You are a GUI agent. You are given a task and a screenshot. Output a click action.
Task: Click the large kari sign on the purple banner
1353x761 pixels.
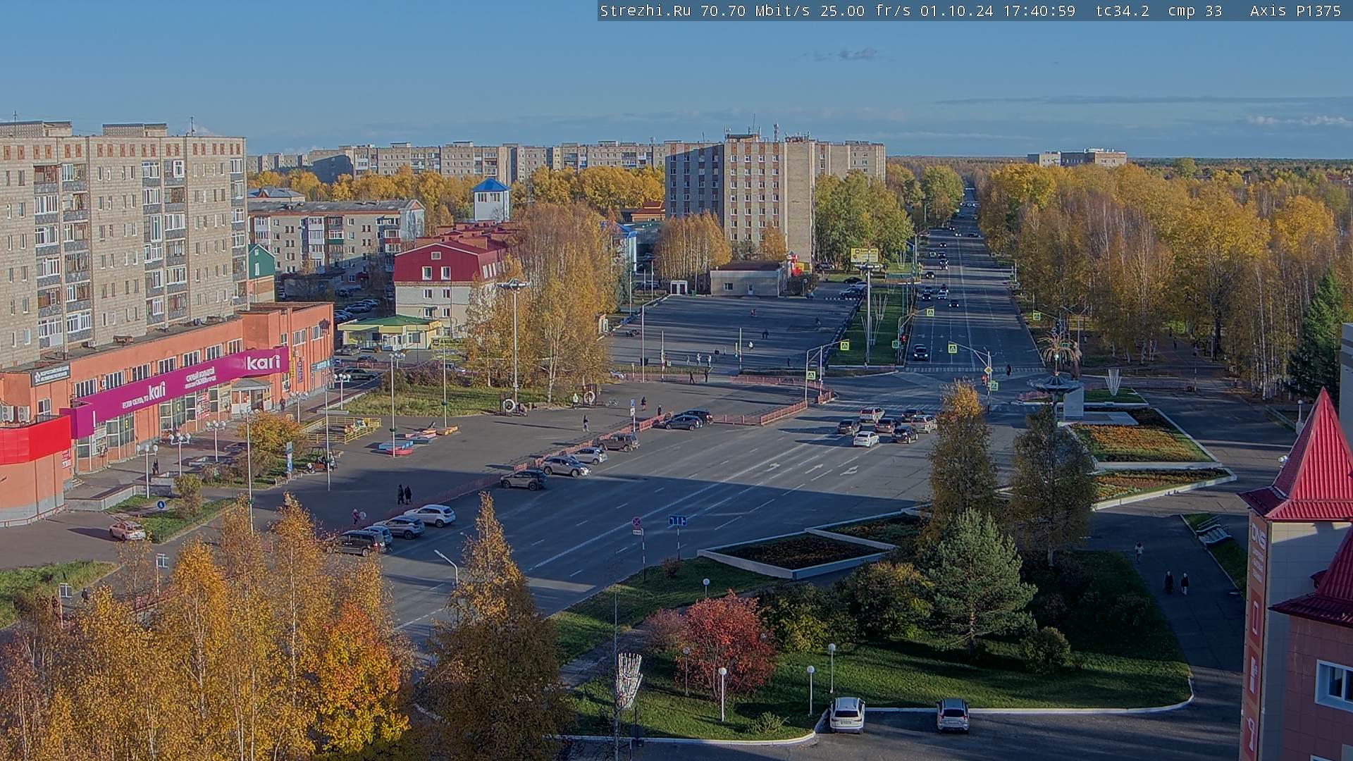[x=263, y=362]
